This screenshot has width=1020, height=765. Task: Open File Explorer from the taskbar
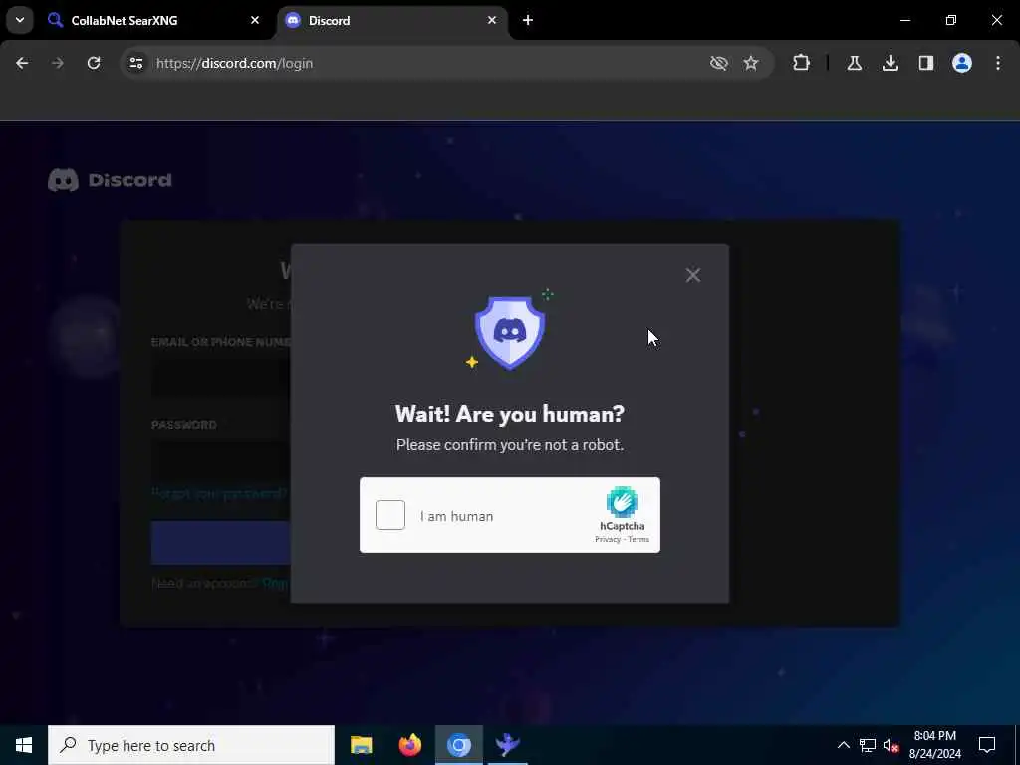(361, 745)
